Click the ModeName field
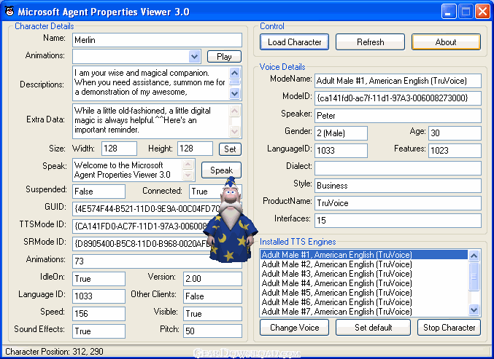Screen dimensions: 494x359 [x=398, y=81]
